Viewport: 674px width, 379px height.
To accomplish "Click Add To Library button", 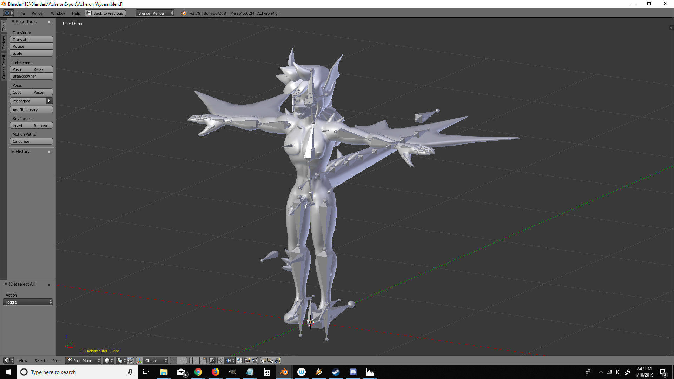I will (x=31, y=110).
